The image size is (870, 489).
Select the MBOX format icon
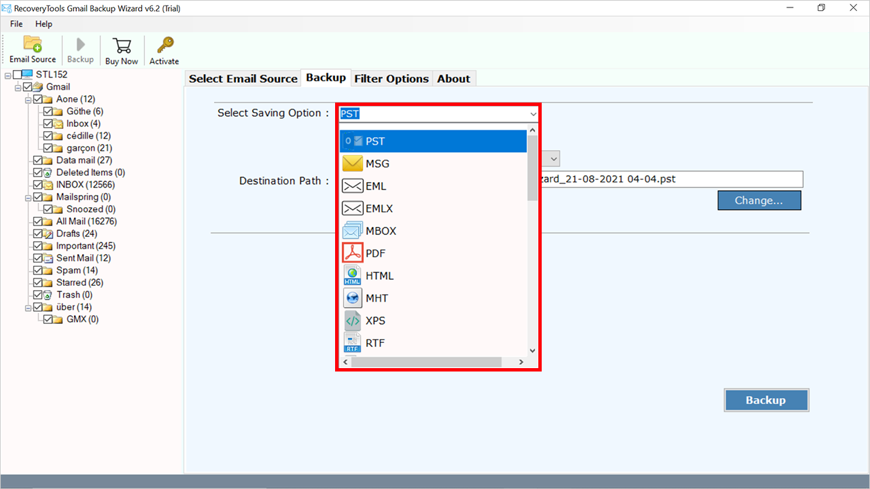point(352,230)
